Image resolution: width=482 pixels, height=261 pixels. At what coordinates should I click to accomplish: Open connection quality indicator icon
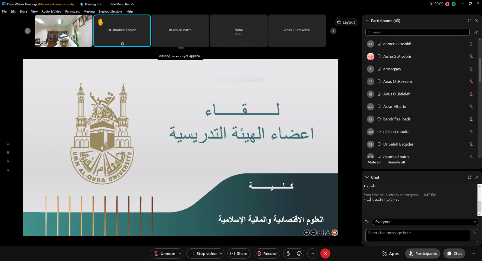click(x=454, y=4)
